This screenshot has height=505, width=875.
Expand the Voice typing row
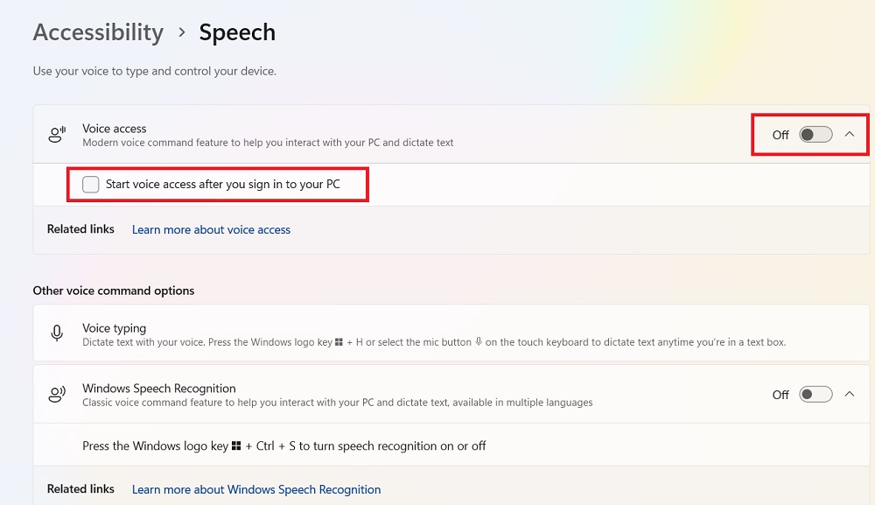437,333
